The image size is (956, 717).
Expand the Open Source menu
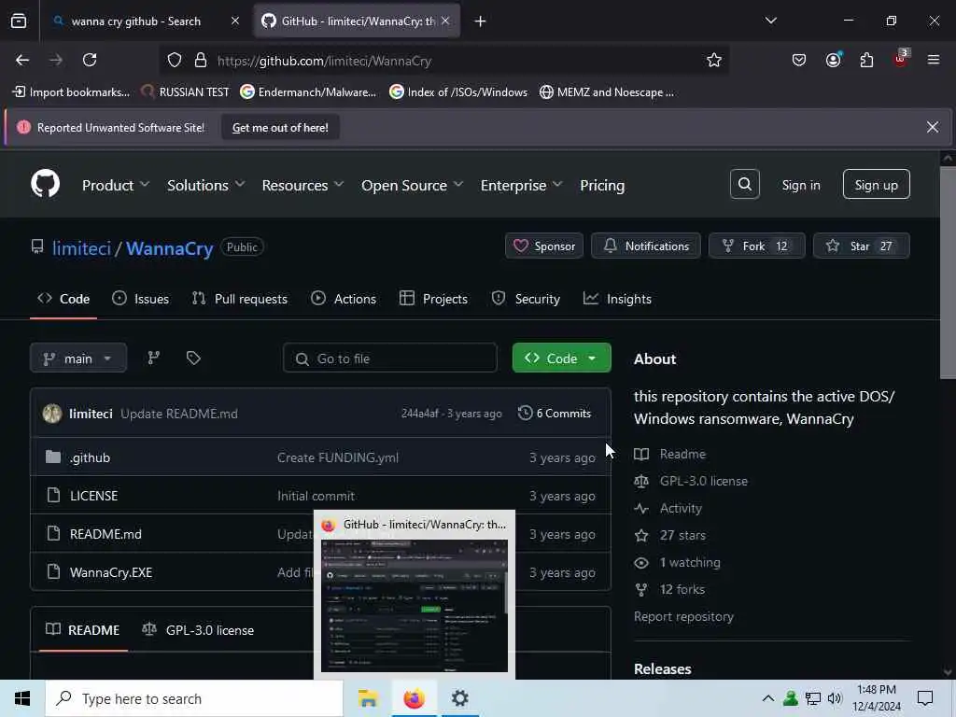pyautogui.click(x=412, y=185)
